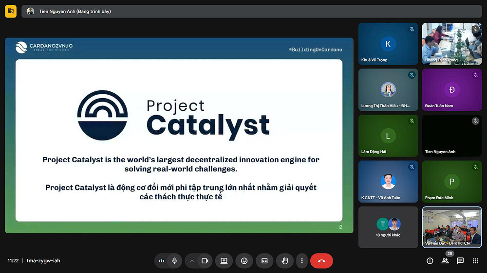Open the 18 người khác tile
Screen dimensions: 487x273
(388, 227)
